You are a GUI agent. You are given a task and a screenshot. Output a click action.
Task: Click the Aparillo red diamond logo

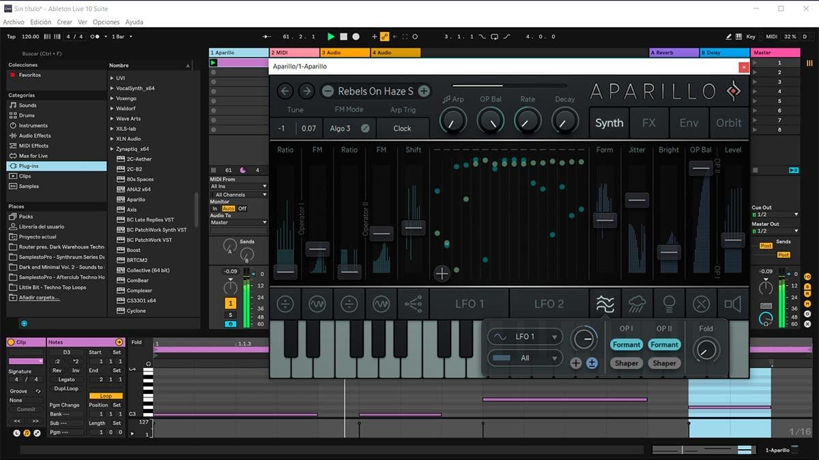pyautogui.click(x=734, y=91)
